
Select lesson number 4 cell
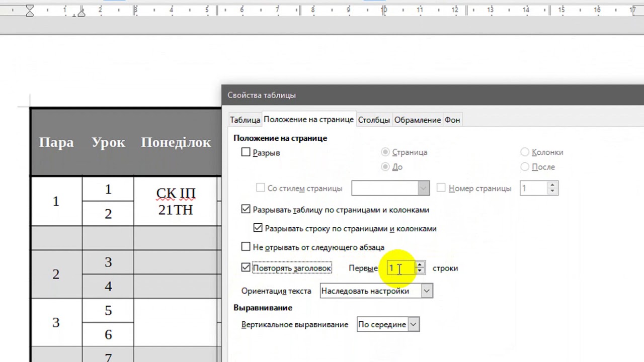tap(108, 287)
